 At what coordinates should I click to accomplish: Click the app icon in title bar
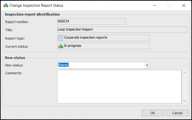[5, 5]
